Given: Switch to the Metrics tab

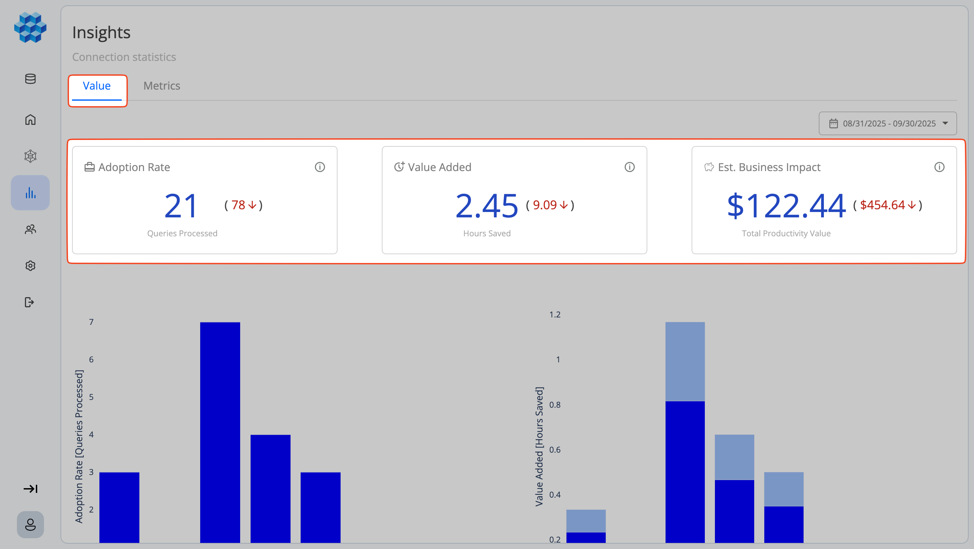Looking at the screenshot, I should click(x=161, y=86).
